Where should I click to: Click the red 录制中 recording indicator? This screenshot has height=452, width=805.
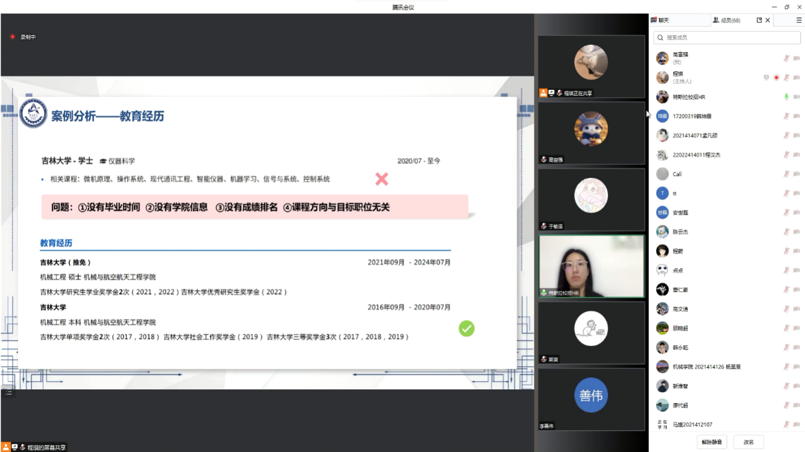click(x=12, y=37)
